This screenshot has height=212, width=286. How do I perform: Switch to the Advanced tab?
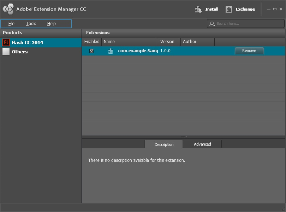click(x=202, y=144)
